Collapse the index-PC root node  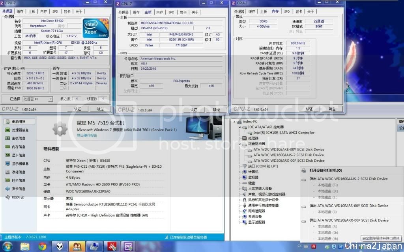click(234, 121)
